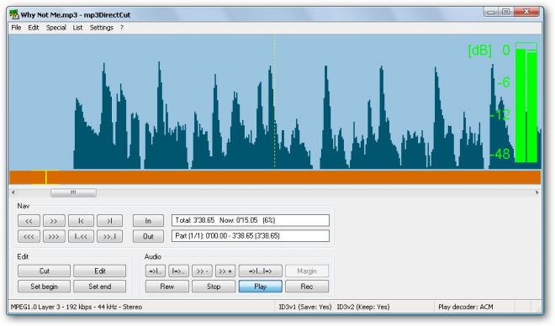
Task: Open the ? help menu
Action: pyautogui.click(x=122, y=28)
